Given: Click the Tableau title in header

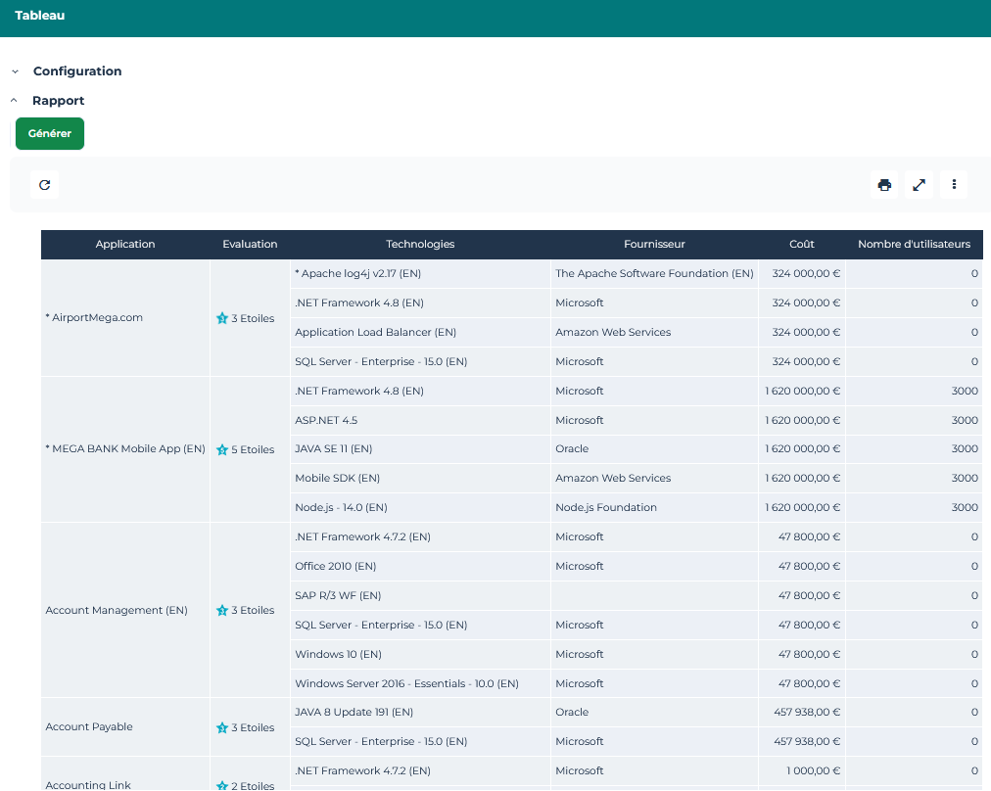Looking at the screenshot, I should coord(40,16).
